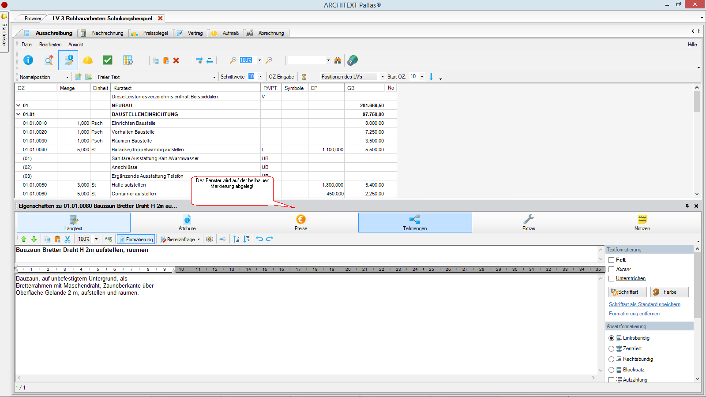
Task: Select the Blocksatz alignment option
Action: [x=612, y=370]
